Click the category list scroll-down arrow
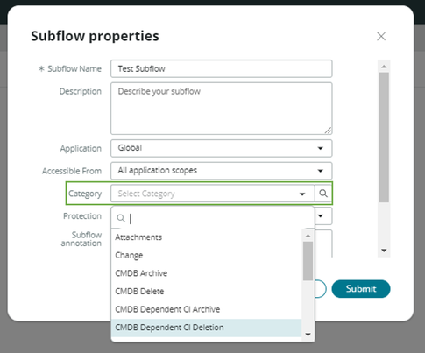 [308, 335]
